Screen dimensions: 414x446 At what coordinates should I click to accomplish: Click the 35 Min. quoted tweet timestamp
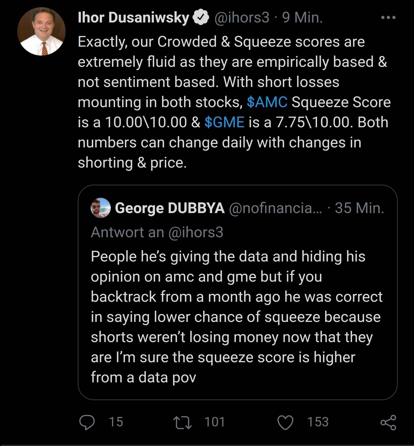(x=359, y=208)
